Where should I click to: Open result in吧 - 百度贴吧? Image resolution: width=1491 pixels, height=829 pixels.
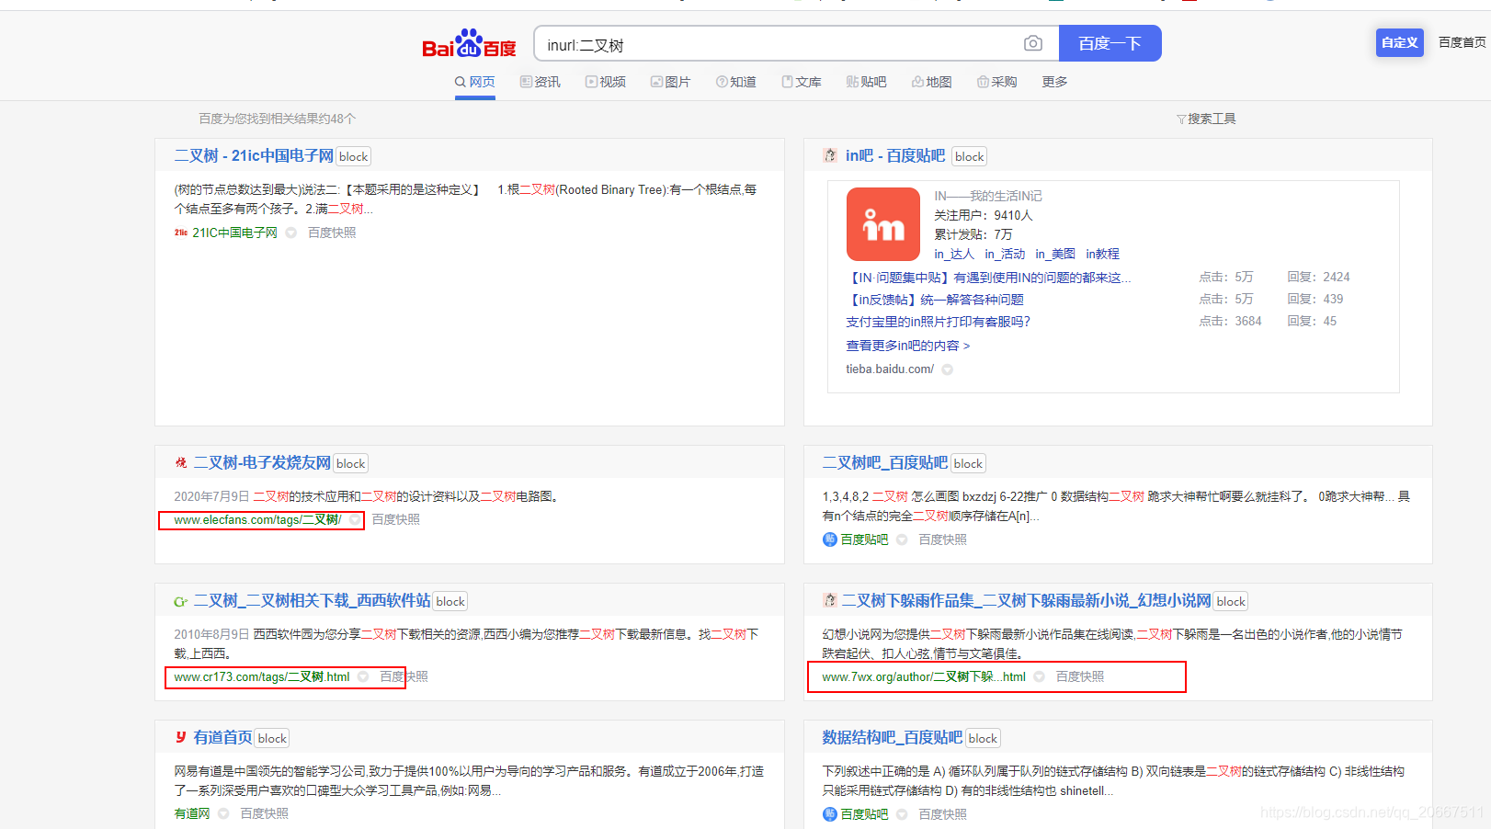895,156
